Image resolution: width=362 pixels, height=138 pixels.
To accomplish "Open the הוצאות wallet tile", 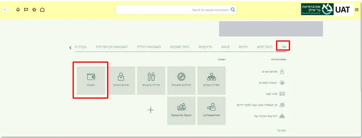I will (91, 80).
